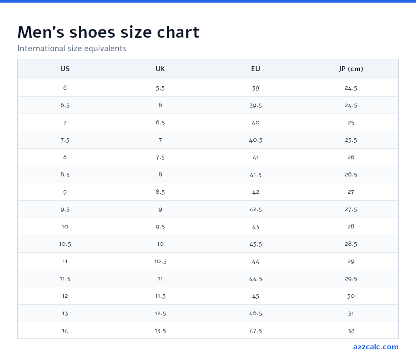The image size is (416, 358).
Task: Click JP (cm) value 29
Action: click(351, 262)
